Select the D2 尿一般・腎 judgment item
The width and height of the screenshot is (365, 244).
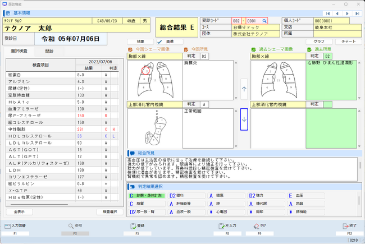[x=147, y=212]
